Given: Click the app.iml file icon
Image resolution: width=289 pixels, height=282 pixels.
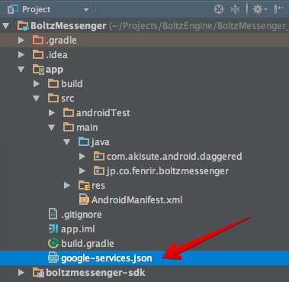Looking at the screenshot, I should coord(53,229).
